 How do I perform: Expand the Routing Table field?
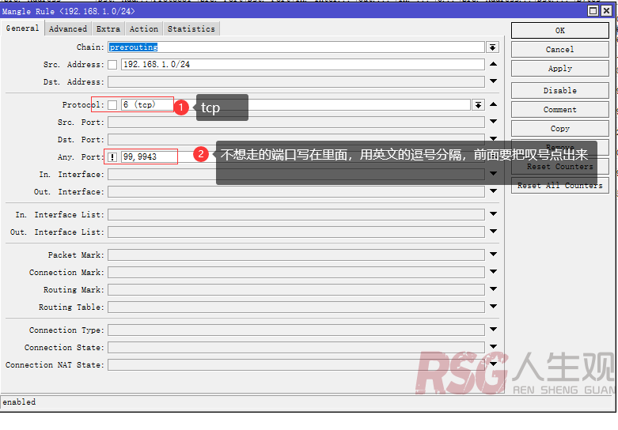[493, 307]
